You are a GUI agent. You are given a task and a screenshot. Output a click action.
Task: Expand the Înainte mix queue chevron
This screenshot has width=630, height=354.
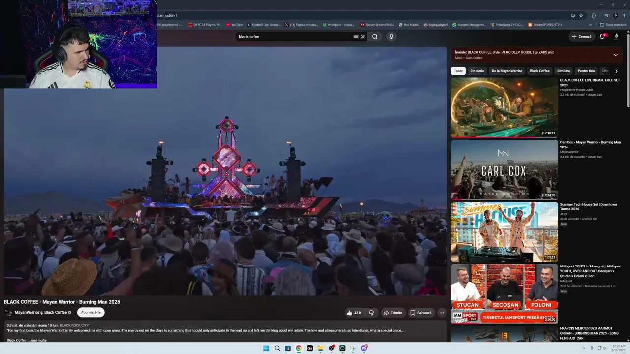(x=615, y=55)
